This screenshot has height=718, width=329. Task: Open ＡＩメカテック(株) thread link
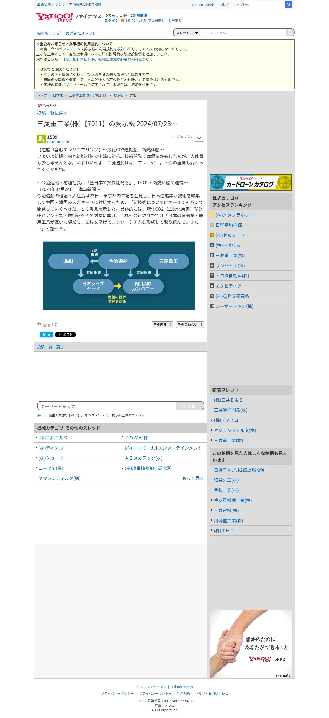(144, 458)
